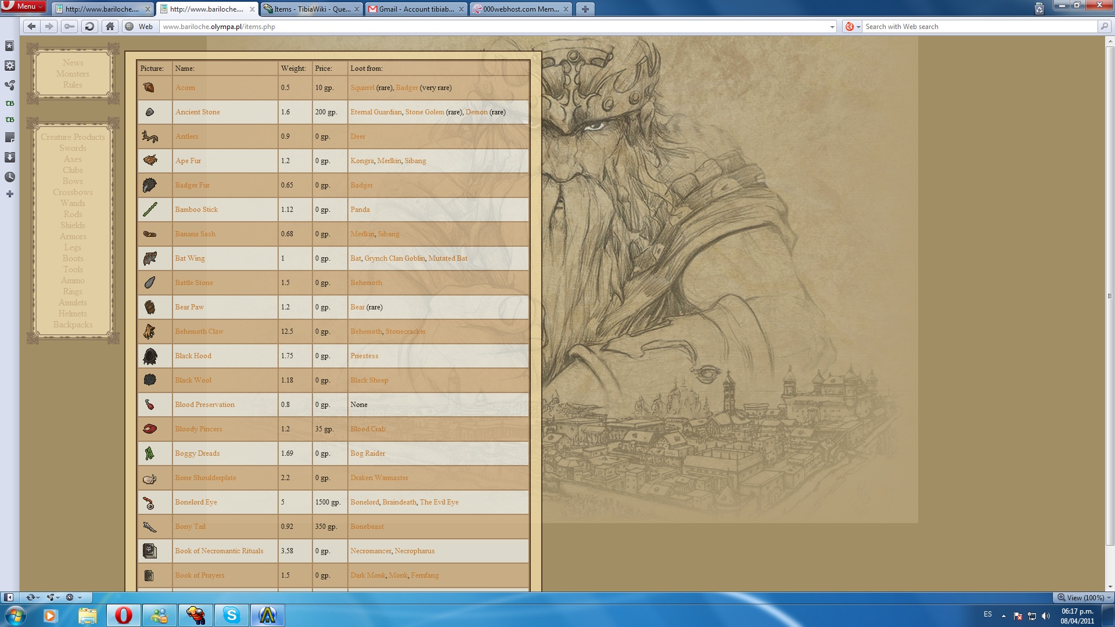
Task: Open Skype from the taskbar
Action: pyautogui.click(x=232, y=615)
